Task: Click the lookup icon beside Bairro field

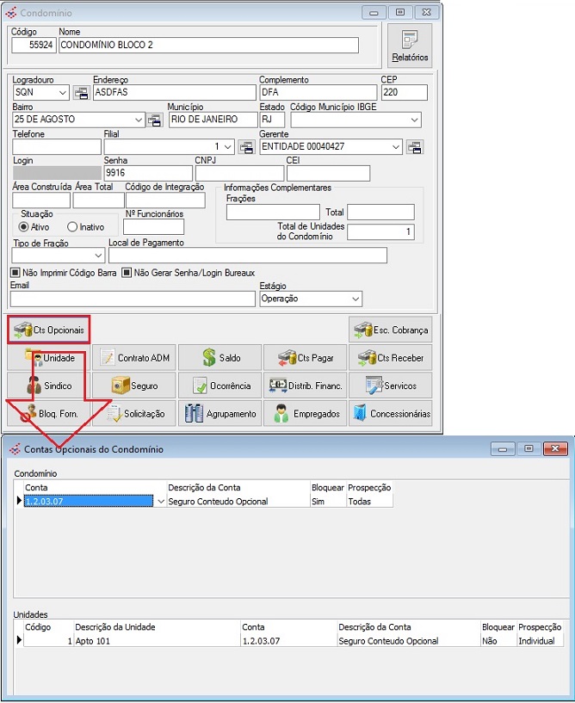Action: coord(156,120)
